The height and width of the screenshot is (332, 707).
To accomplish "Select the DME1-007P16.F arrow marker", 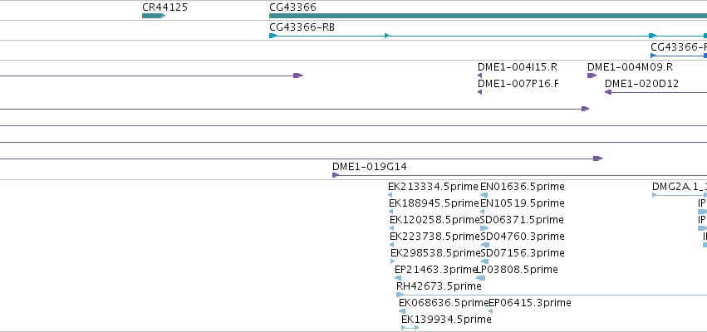I will (x=479, y=92).
